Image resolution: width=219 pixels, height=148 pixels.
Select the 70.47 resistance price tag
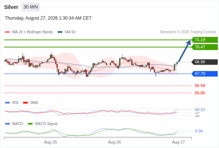coord(205,47)
